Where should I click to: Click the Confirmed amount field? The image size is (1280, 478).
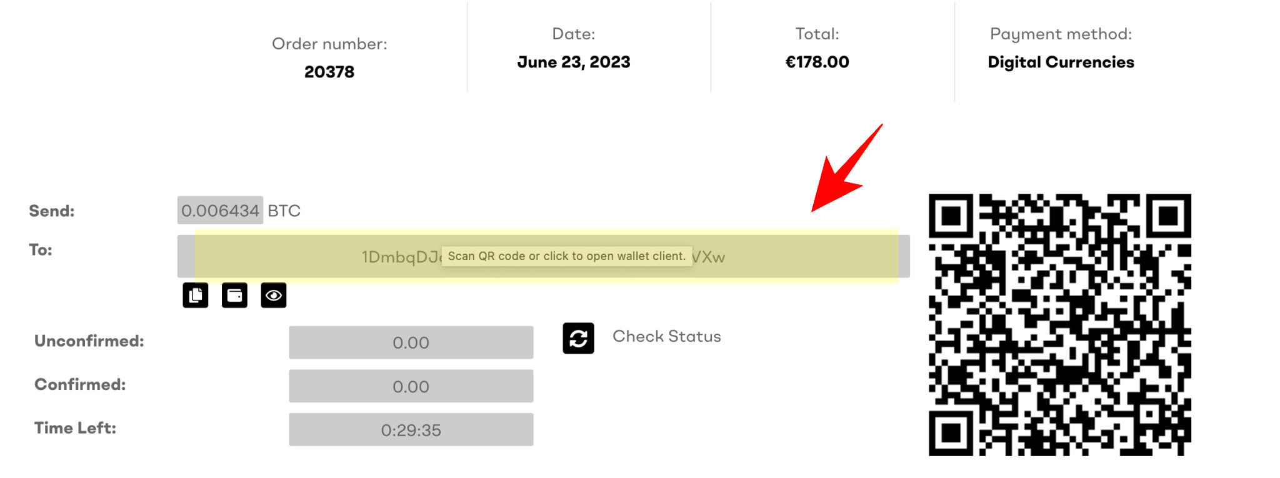tap(411, 386)
